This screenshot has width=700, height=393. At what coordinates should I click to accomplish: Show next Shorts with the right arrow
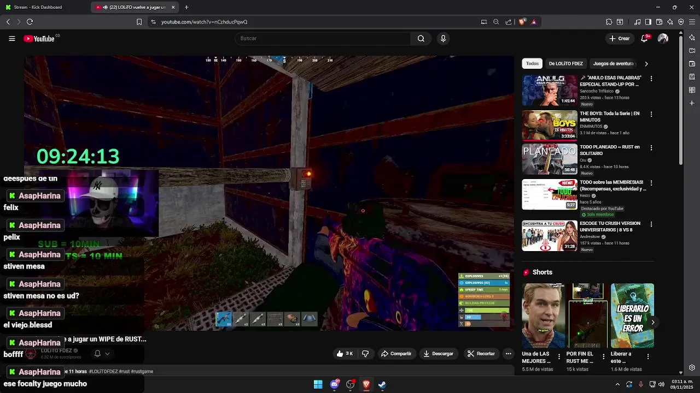(652, 322)
